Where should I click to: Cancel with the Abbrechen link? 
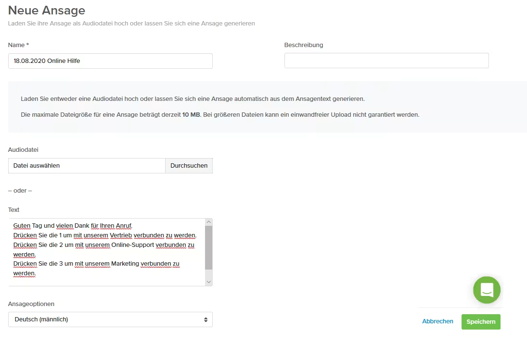point(437,321)
